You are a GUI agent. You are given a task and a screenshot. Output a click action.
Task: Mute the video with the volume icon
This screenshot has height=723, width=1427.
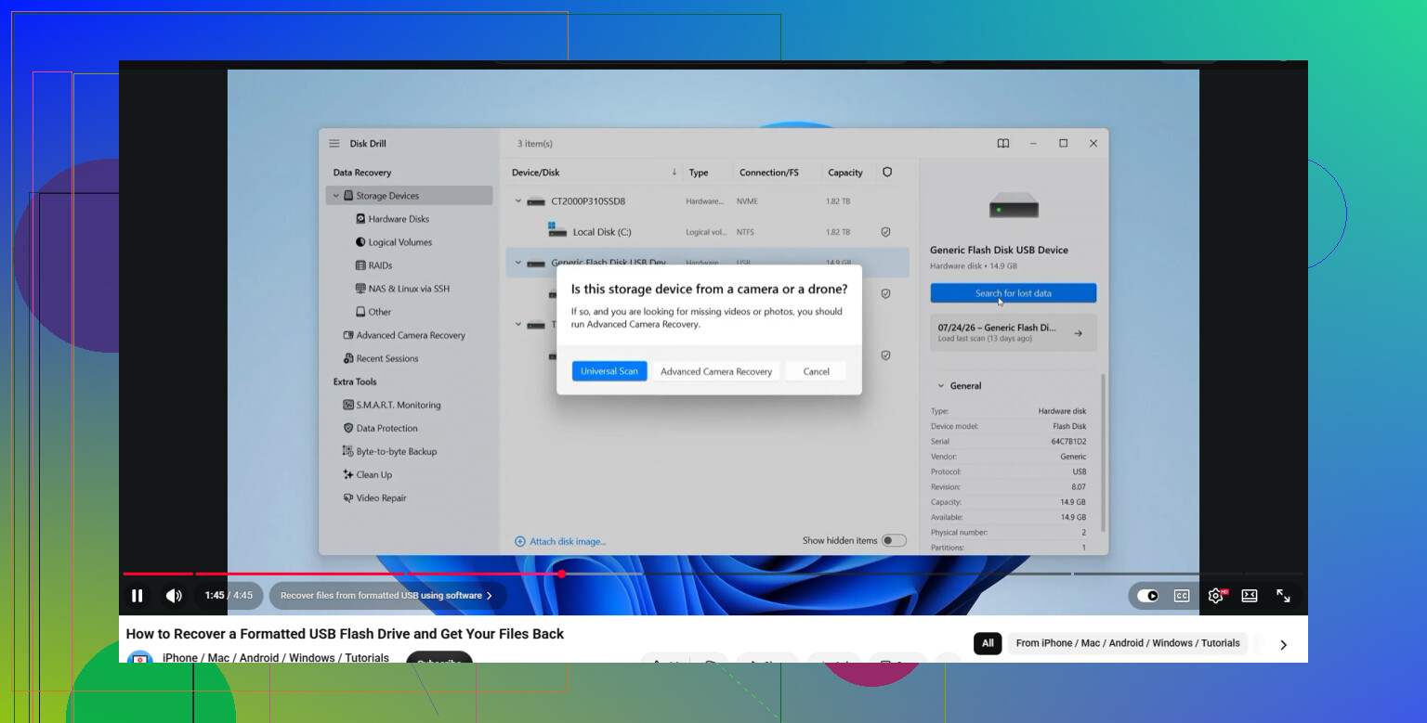coord(174,596)
